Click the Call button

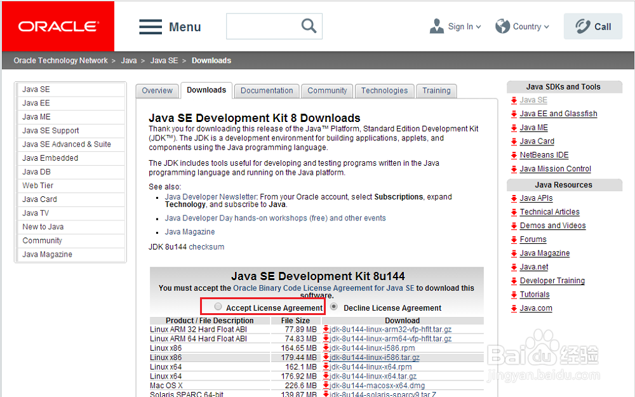pos(593,26)
